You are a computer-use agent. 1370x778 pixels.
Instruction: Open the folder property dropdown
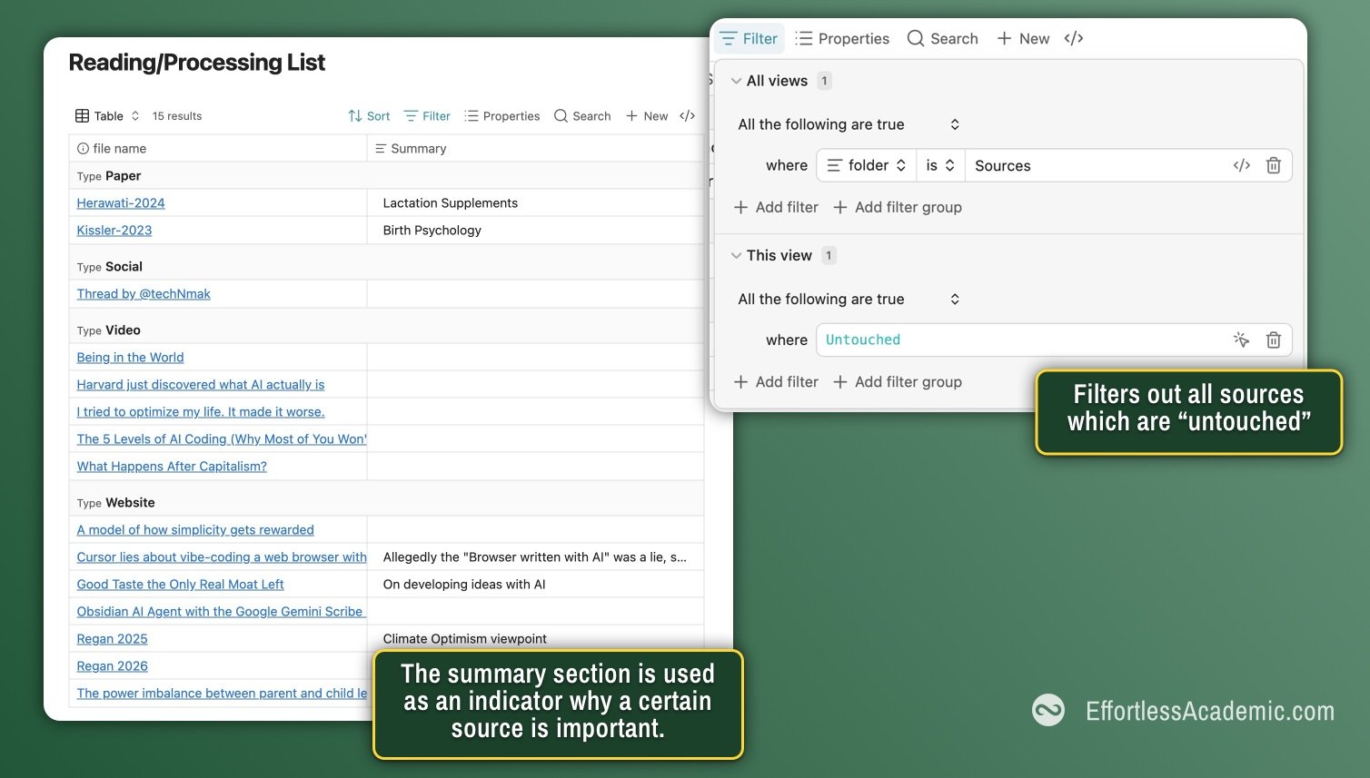[x=867, y=165]
